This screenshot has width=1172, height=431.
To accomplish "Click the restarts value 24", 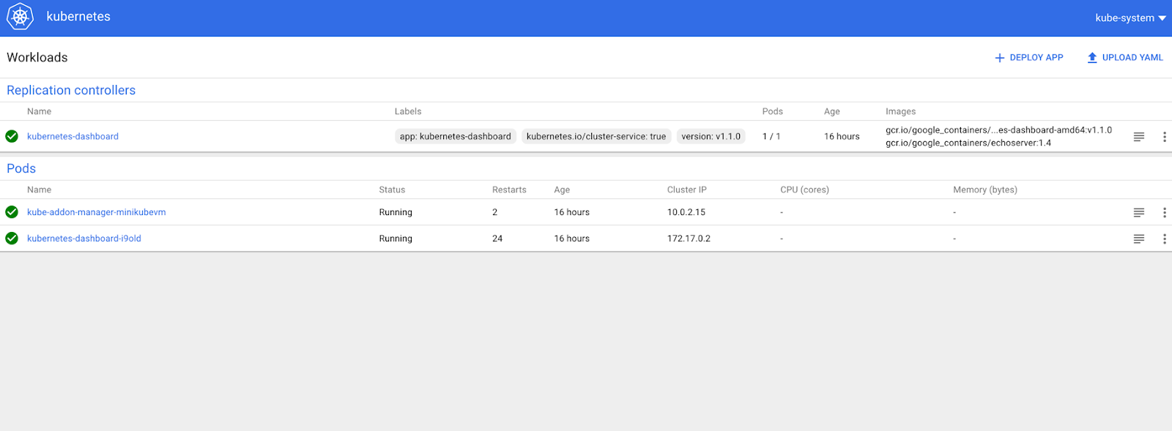I will [x=497, y=239].
